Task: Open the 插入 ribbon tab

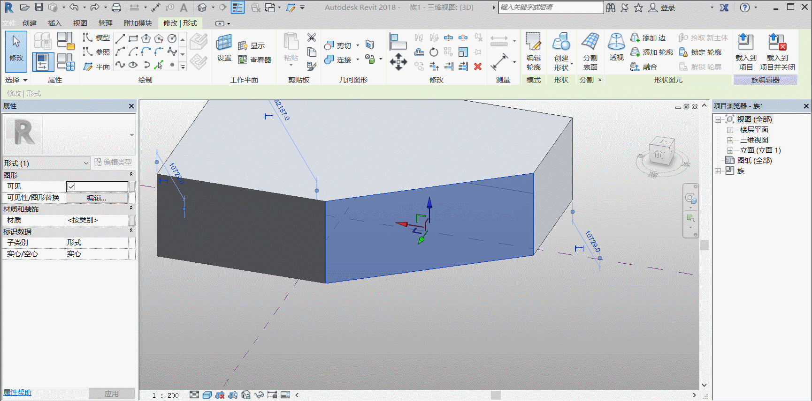Action: coord(54,23)
